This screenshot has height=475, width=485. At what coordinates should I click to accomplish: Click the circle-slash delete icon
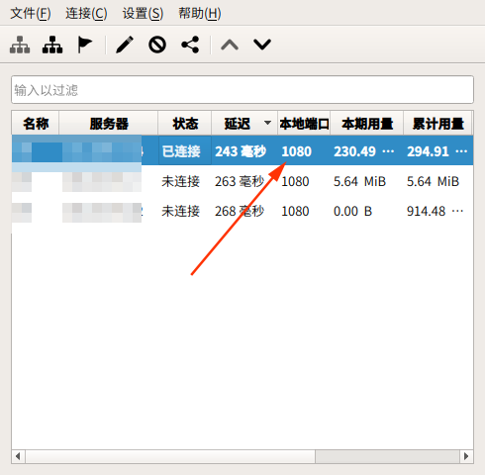(157, 45)
